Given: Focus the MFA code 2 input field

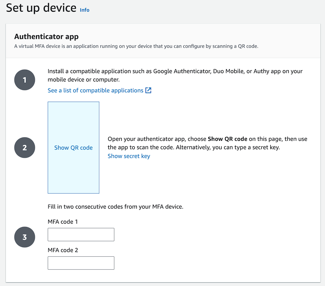Looking at the screenshot, I should click(x=81, y=263).
